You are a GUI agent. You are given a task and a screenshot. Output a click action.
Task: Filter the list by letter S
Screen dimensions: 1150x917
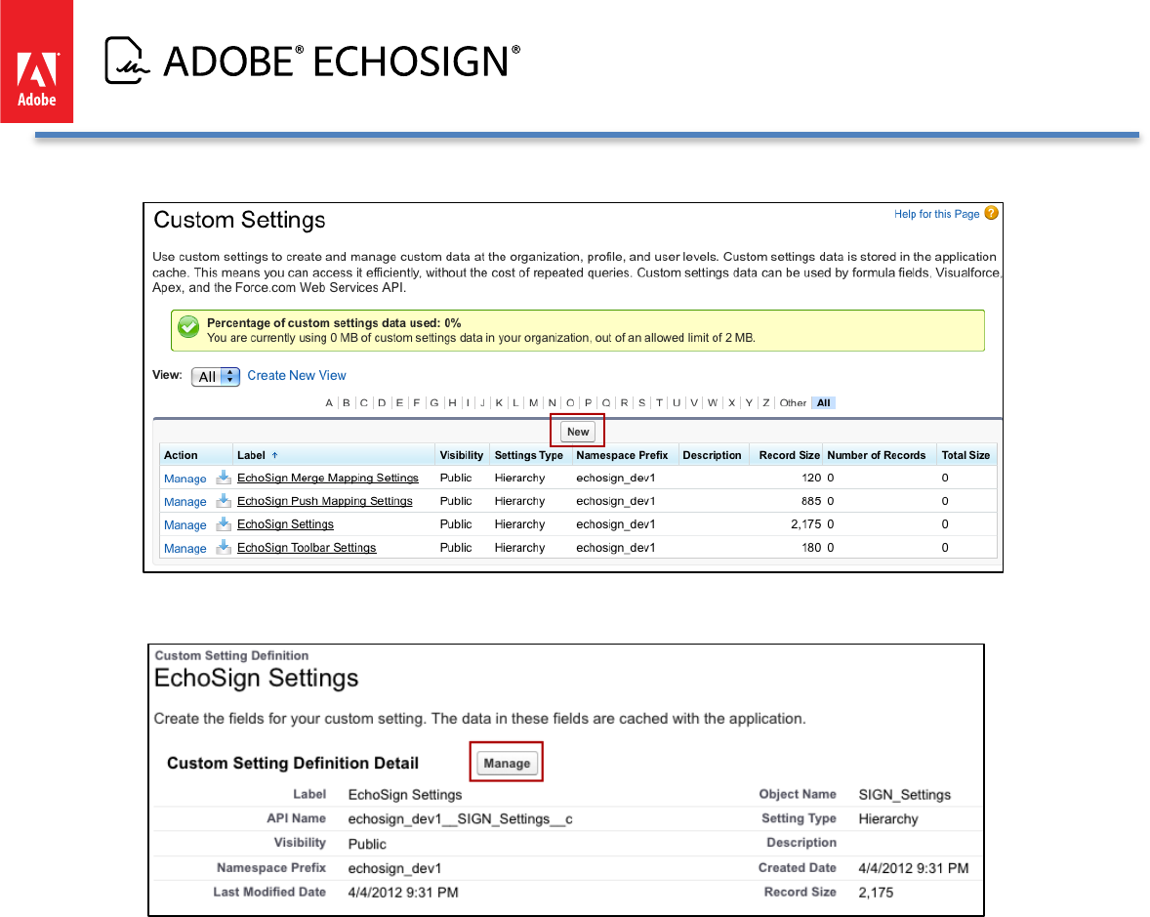click(x=641, y=402)
